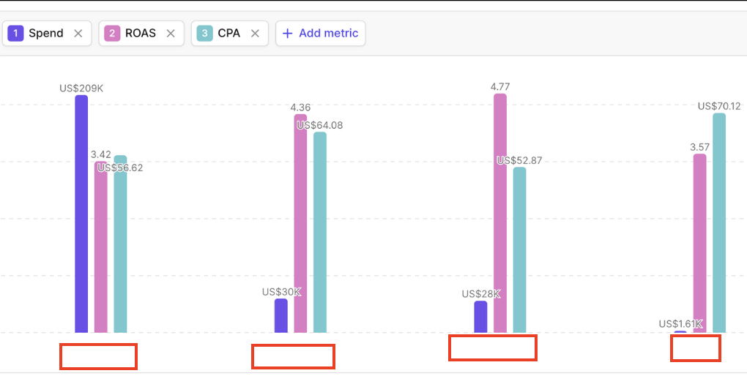Image resolution: width=747 pixels, height=376 pixels.
Task: Select the ROAS metric chip
Action: pyautogui.click(x=141, y=34)
